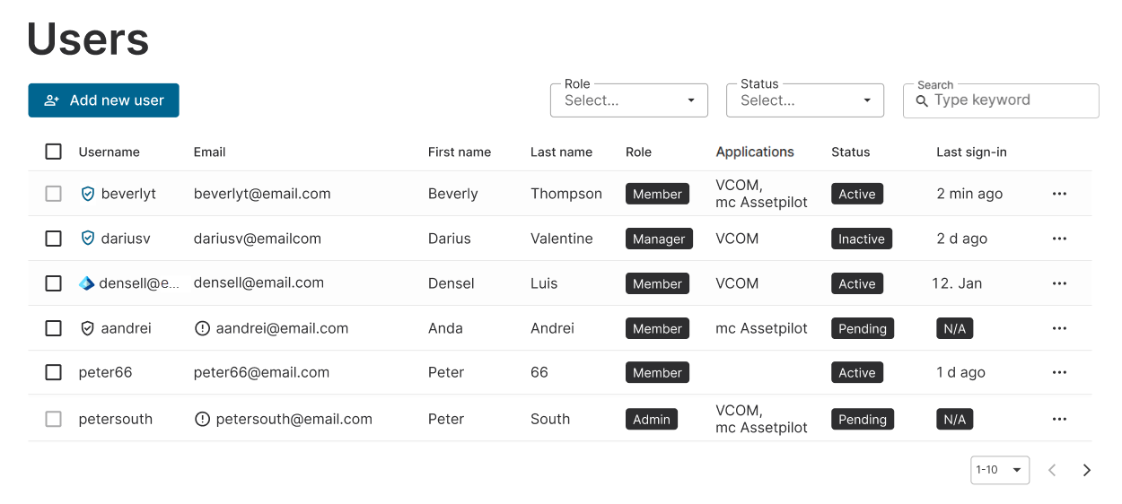Go to the next page of users
1122x504 pixels.
[1086, 470]
